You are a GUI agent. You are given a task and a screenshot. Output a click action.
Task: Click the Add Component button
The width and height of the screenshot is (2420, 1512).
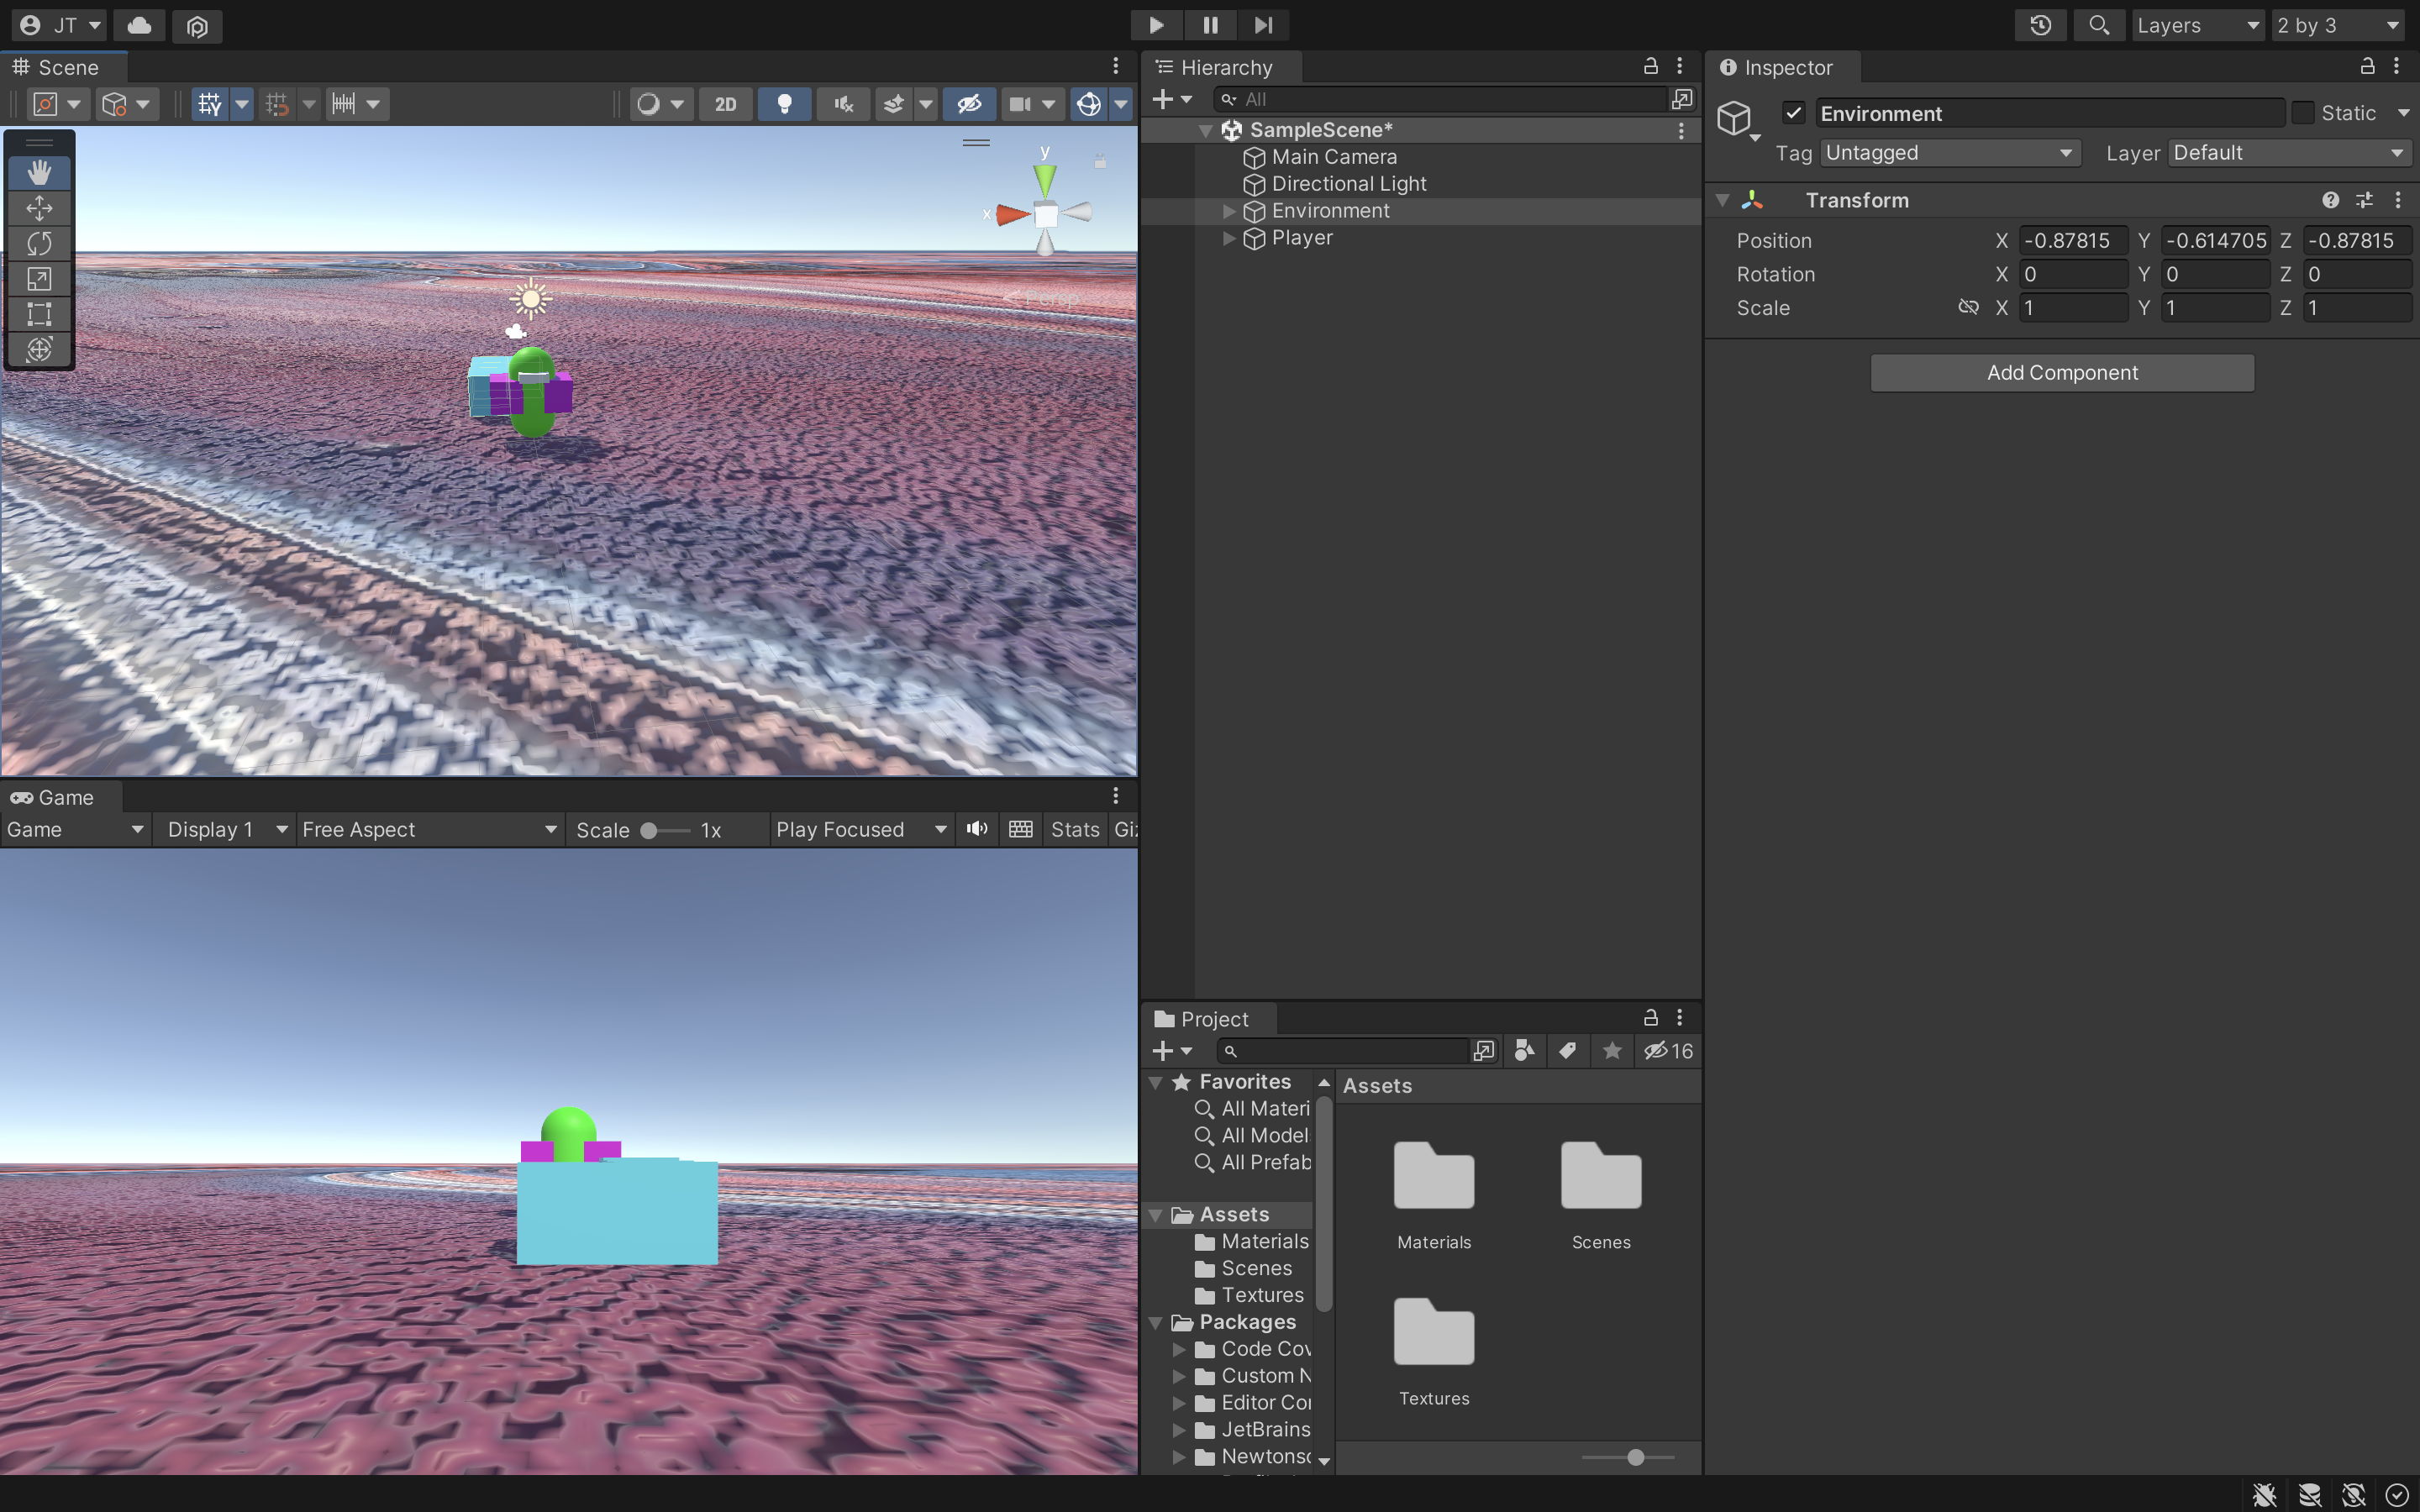2062,372
